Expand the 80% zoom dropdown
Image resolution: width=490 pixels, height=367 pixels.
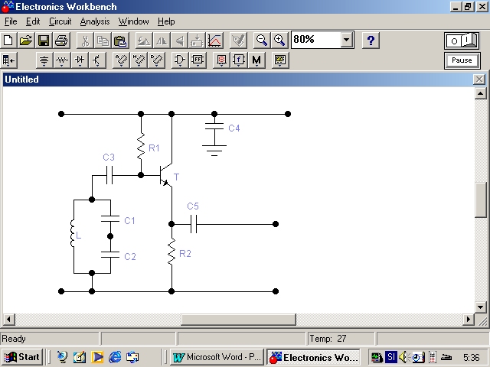346,40
